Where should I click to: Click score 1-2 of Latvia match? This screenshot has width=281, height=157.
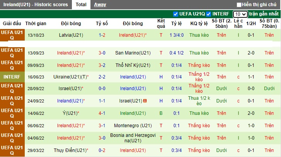[102, 35]
